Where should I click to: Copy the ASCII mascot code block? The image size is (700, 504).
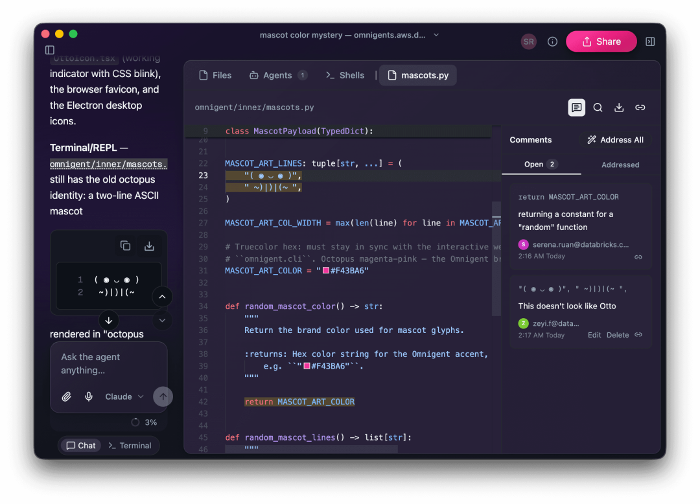[x=126, y=246]
